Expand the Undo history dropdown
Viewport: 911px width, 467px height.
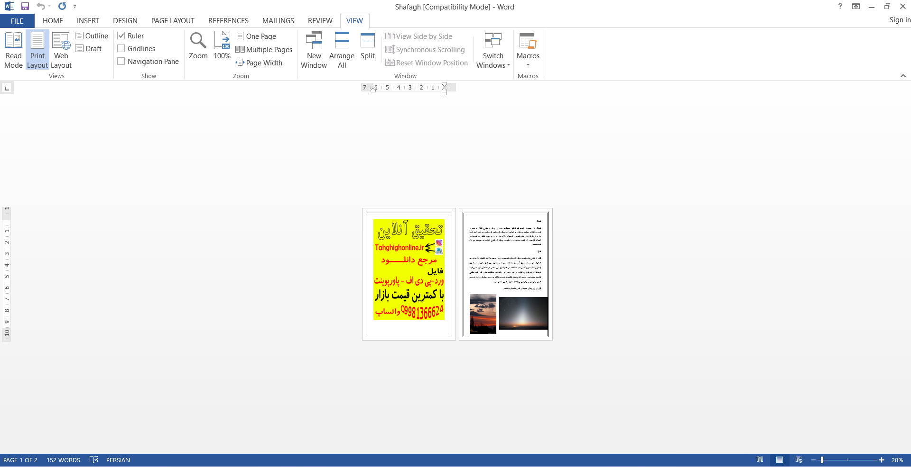pyautogui.click(x=49, y=7)
